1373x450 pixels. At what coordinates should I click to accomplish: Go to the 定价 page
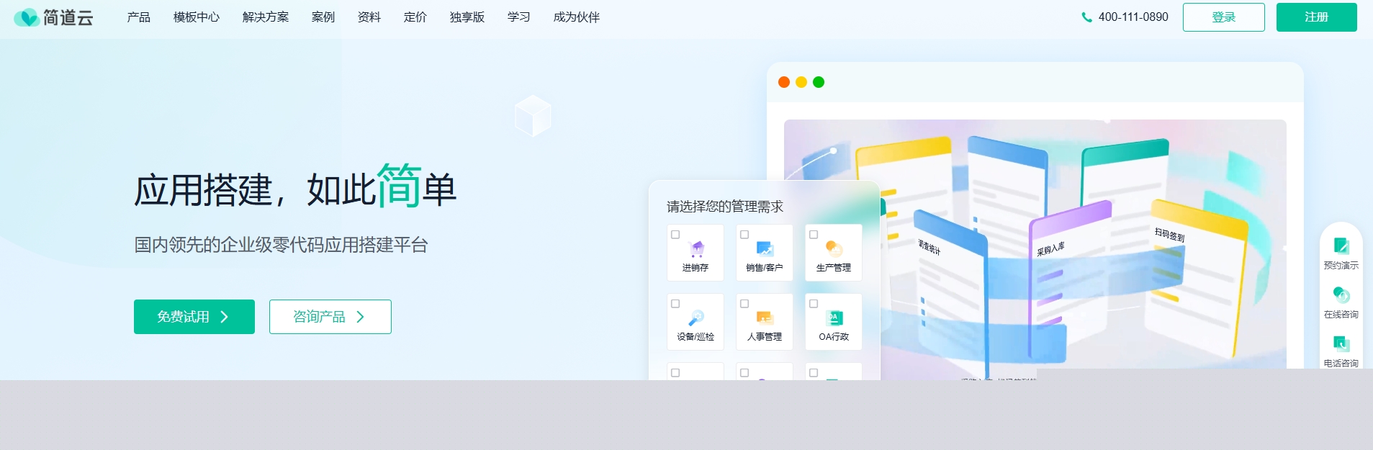click(x=415, y=17)
